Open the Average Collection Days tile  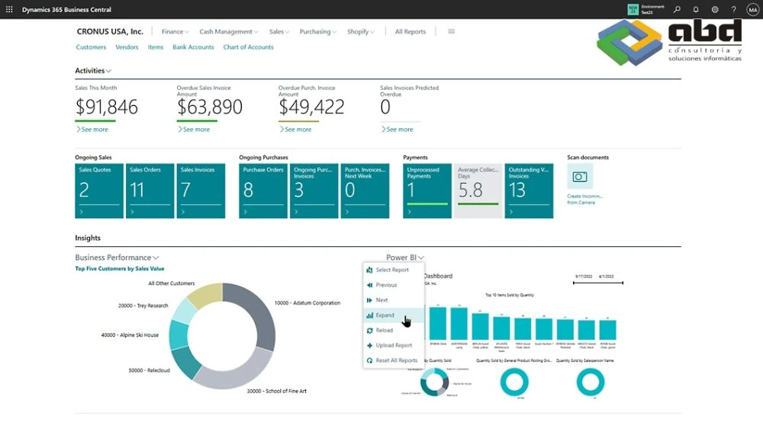[x=478, y=191]
